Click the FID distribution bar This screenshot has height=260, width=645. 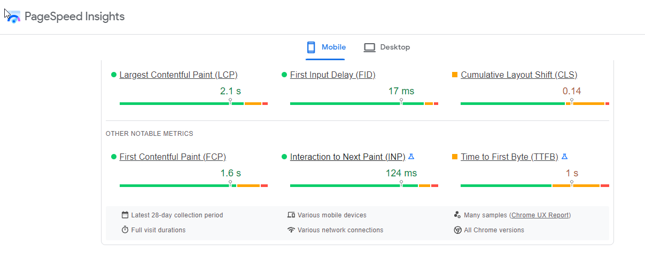[x=364, y=103]
